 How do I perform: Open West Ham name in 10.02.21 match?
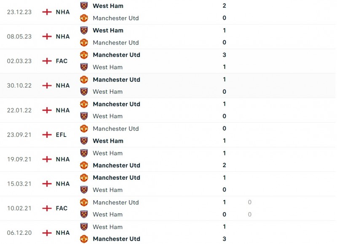pos(107,214)
